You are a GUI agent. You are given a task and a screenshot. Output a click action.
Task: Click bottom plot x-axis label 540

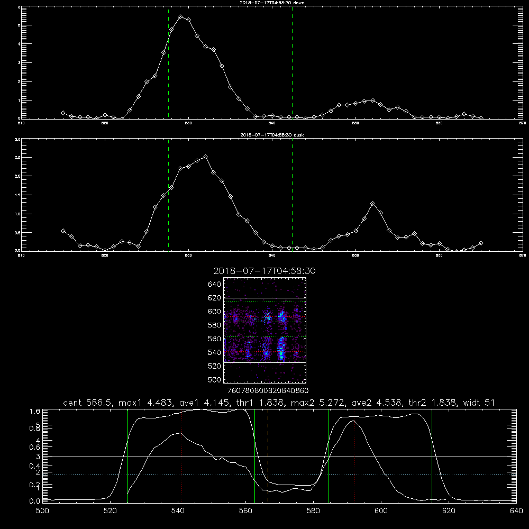[x=178, y=511]
